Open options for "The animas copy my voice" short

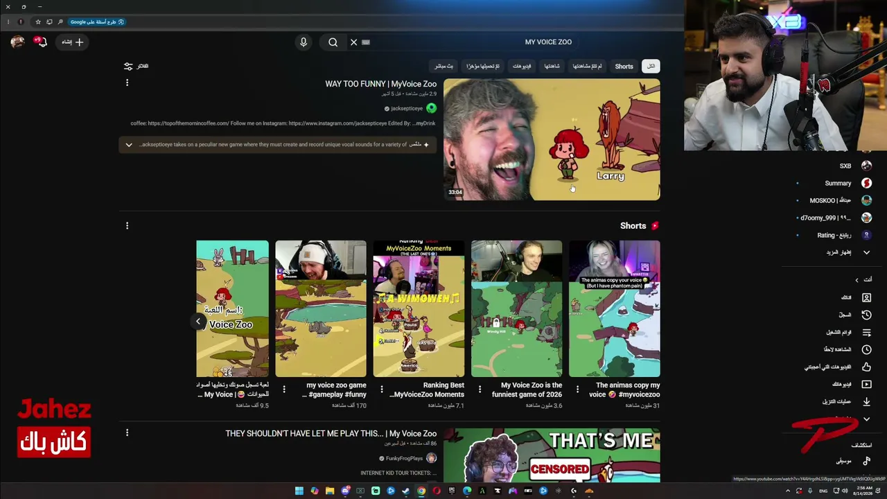577,389
